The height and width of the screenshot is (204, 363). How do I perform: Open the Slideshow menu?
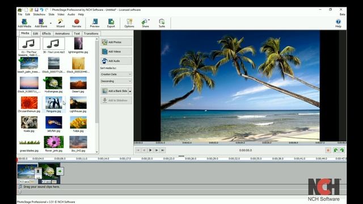[39, 14]
